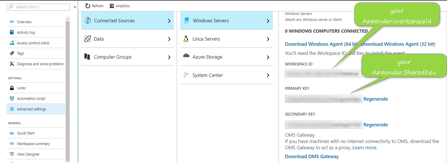Expand the Computer Groups arrow
The height and width of the screenshot is (163, 447).
tap(169, 57)
